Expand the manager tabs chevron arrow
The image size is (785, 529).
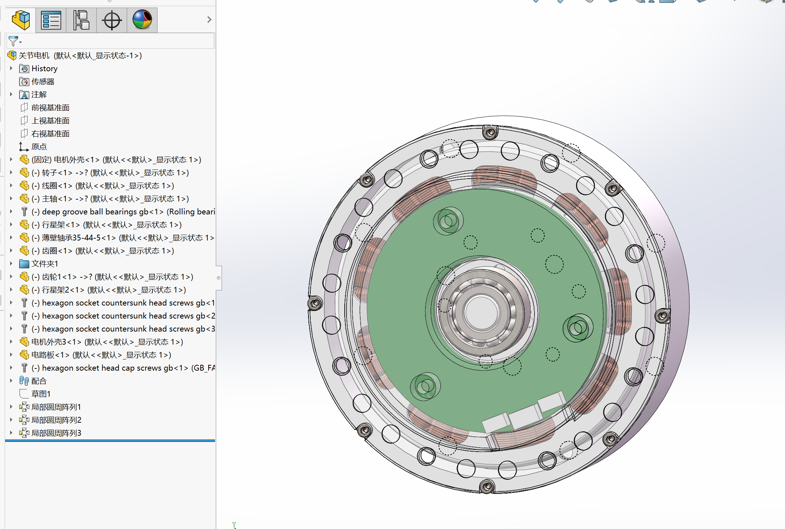tap(209, 20)
